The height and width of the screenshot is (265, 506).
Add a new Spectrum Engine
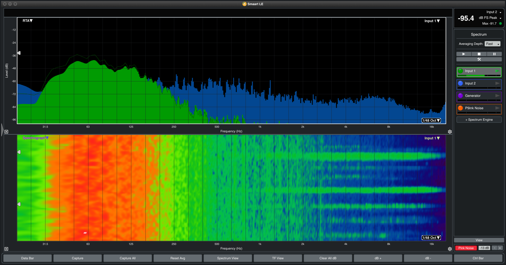coord(479,120)
